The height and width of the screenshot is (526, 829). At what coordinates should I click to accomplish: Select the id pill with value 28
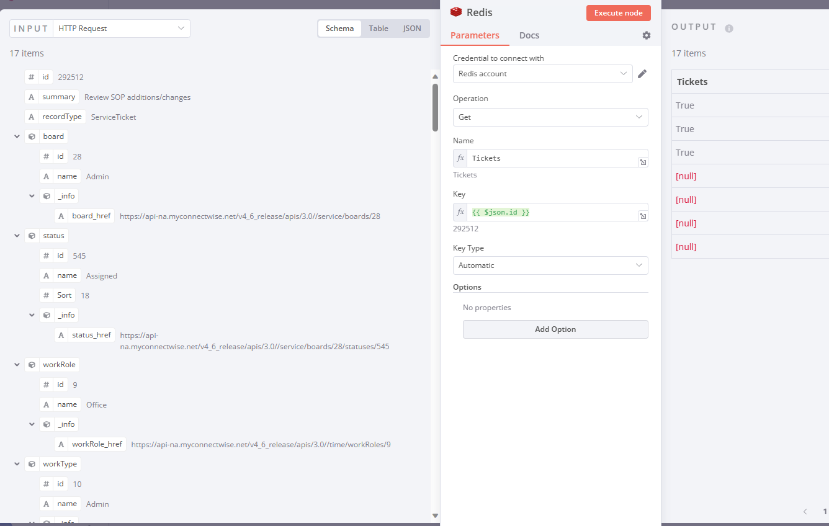[x=54, y=156]
